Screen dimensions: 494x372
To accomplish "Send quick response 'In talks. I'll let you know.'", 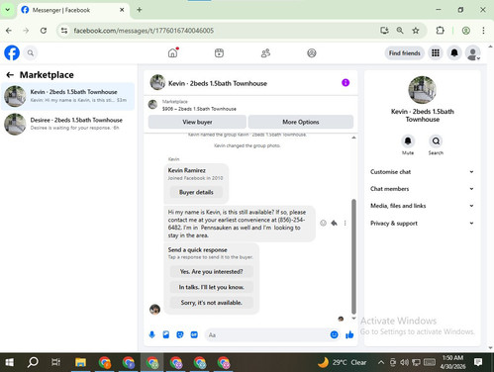I will [x=212, y=287].
